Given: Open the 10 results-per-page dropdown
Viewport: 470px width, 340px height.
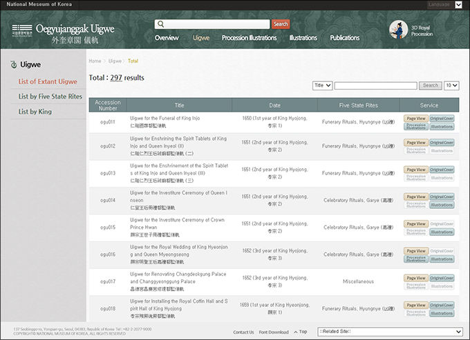Looking at the screenshot, I should point(451,86).
